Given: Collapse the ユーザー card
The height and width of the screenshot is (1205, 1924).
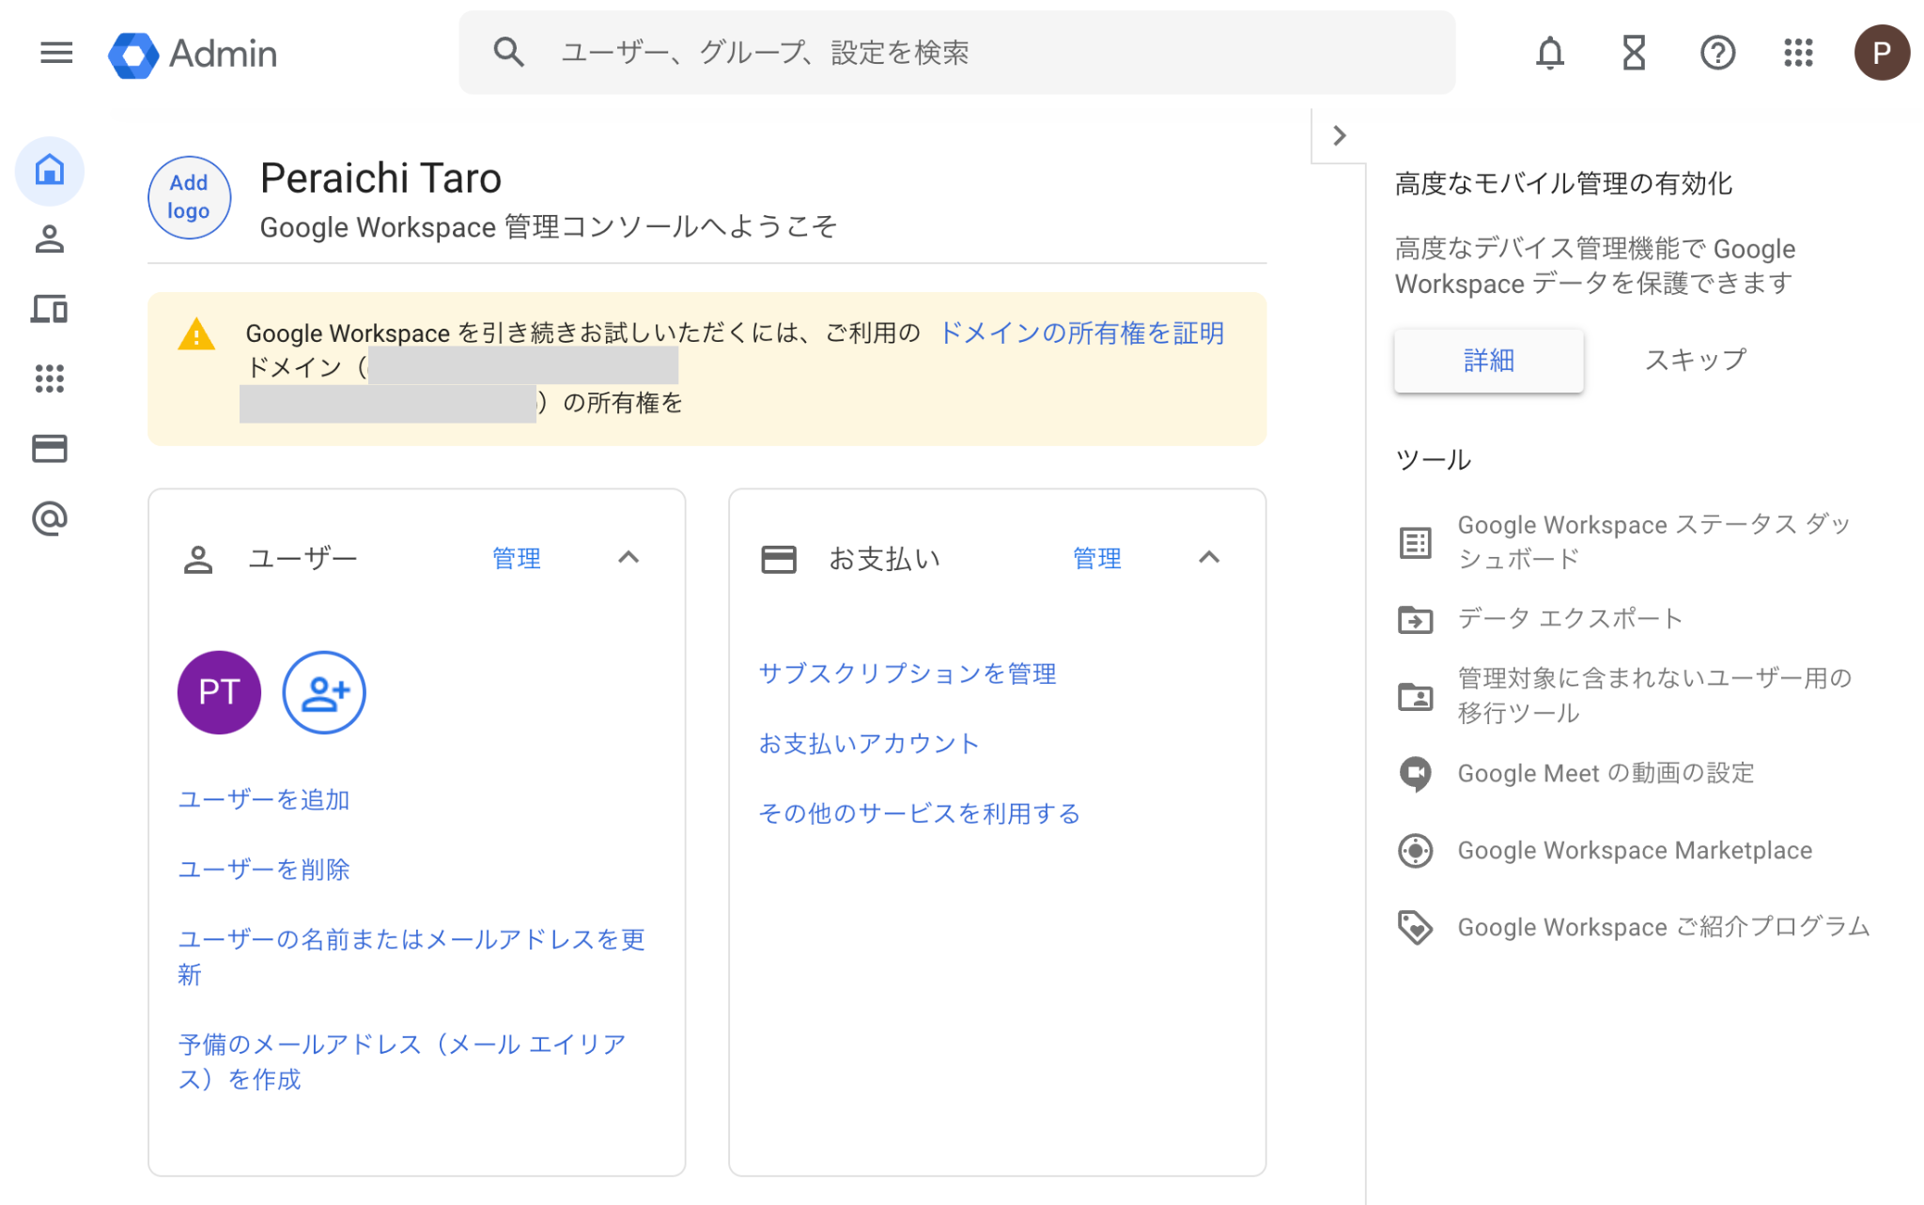Looking at the screenshot, I should (x=628, y=557).
